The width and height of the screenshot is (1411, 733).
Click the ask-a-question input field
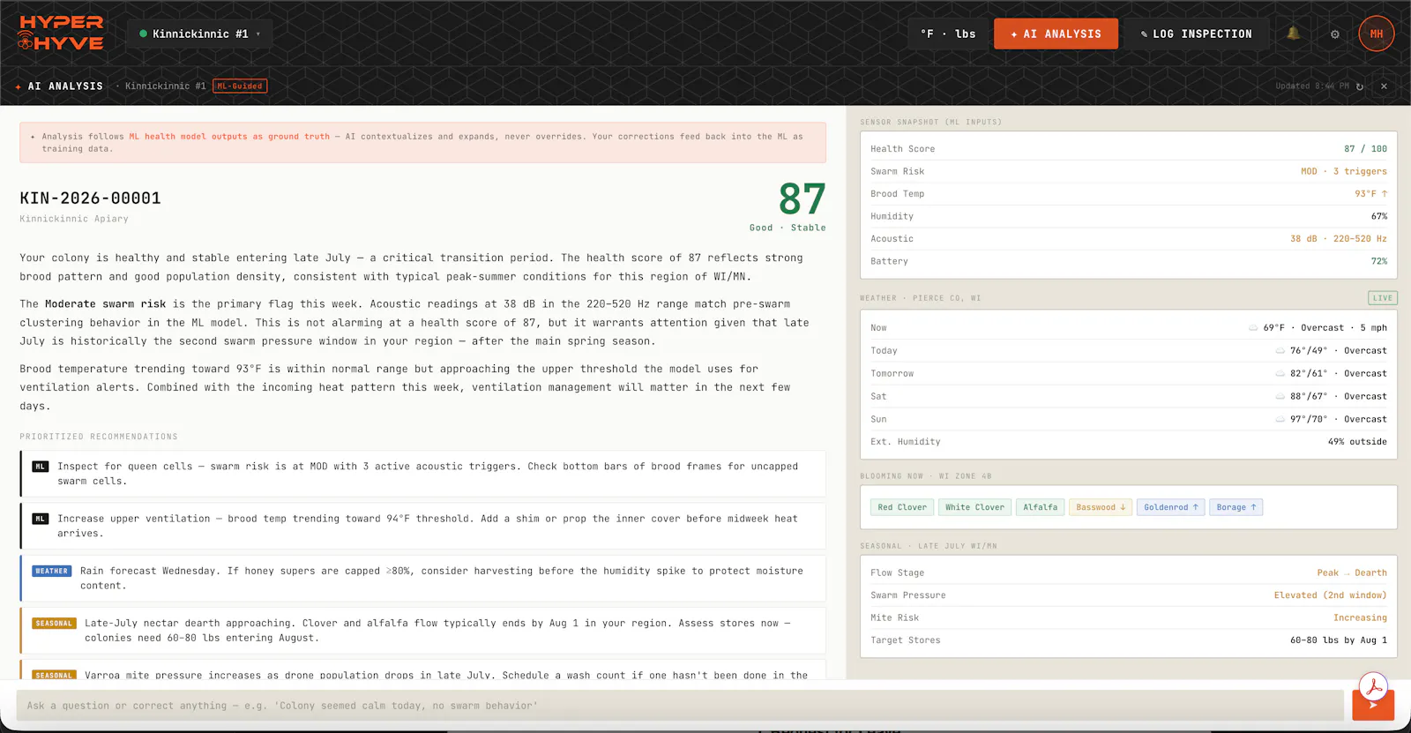pyautogui.click(x=680, y=706)
